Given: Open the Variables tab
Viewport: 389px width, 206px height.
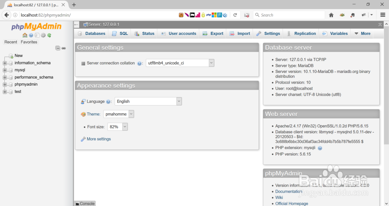Looking at the screenshot, I should coord(335,34).
